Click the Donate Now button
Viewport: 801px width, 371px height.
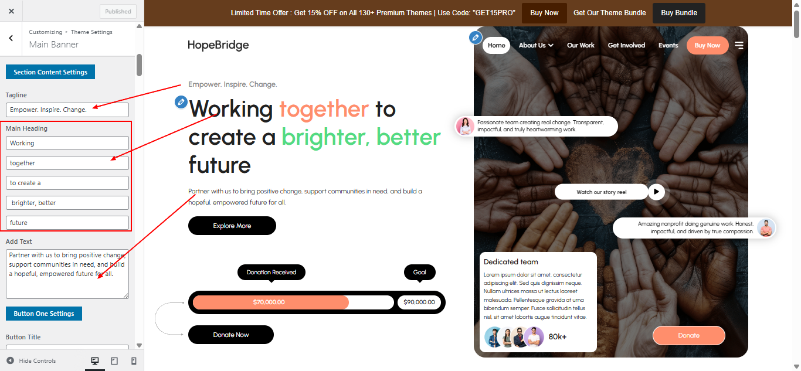pos(231,335)
